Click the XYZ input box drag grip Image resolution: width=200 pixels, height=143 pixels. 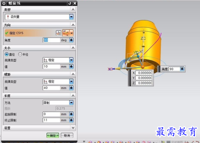(x=129, y=78)
